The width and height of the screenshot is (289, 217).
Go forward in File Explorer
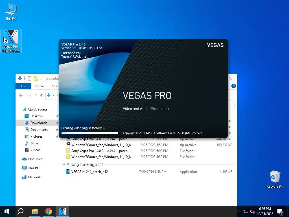point(29,95)
